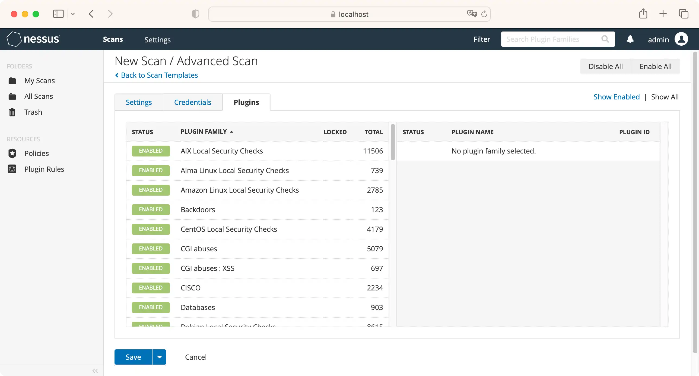The image size is (699, 376).
Task: Toggle ENABLED status for CISCO plugin family
Action: pyautogui.click(x=151, y=287)
